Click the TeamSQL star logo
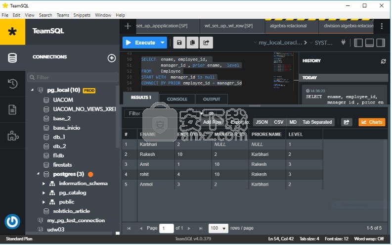This screenshot has width=392, height=245. point(12,32)
